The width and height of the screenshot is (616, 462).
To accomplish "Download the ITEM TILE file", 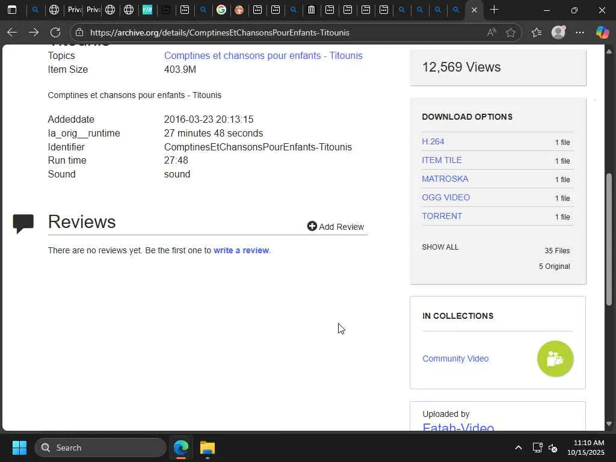I will (442, 160).
